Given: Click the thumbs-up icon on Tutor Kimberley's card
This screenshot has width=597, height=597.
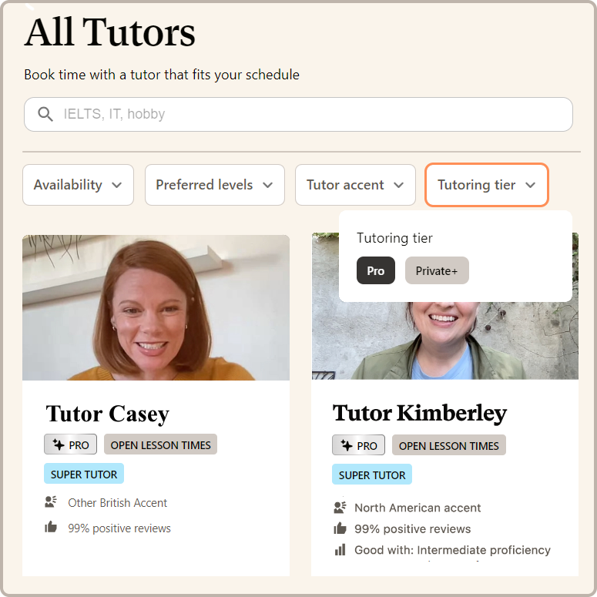Looking at the screenshot, I should (340, 528).
